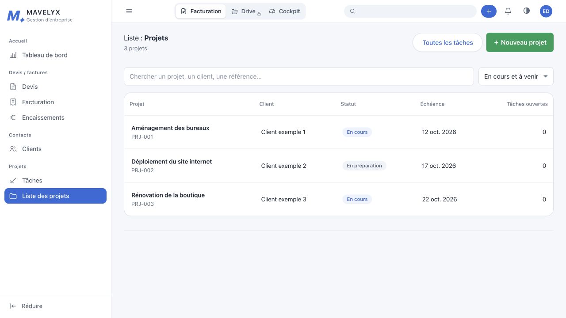Click the project search input field
This screenshot has width=566, height=318.
point(299,76)
